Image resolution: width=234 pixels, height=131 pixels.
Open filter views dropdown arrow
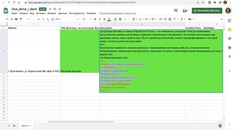pos(178,19)
